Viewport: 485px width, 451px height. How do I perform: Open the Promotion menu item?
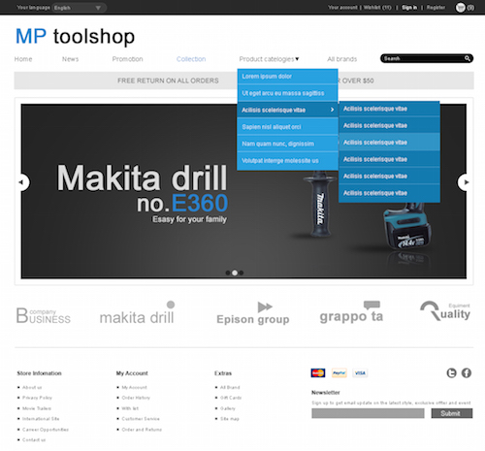[127, 59]
